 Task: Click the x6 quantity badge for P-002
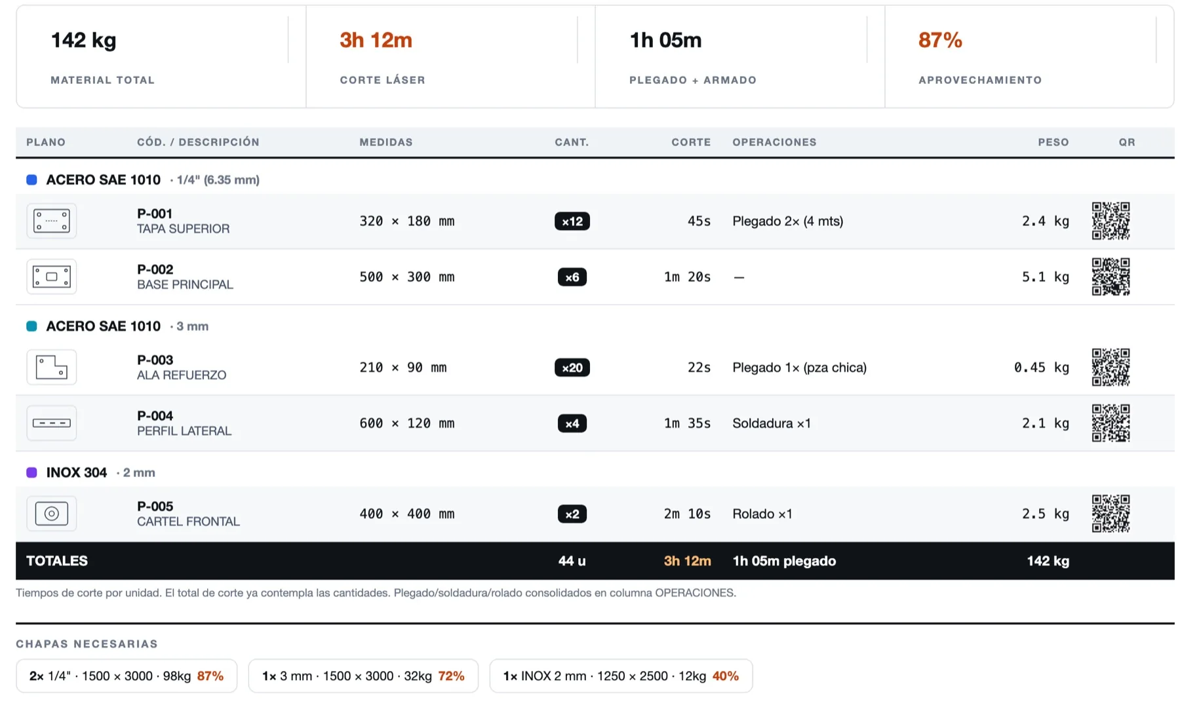572,277
